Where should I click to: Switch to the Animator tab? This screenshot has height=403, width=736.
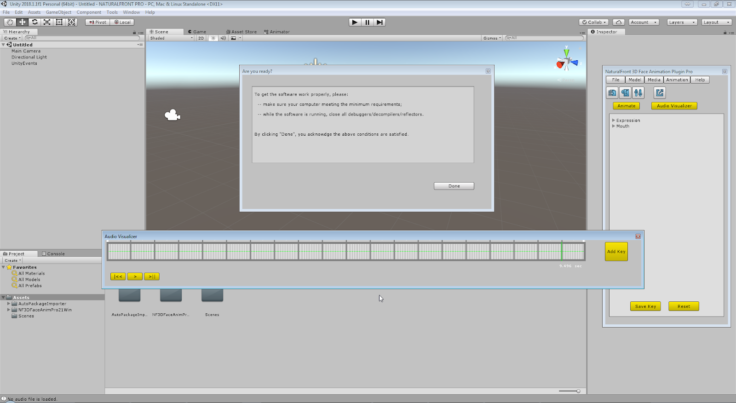pyautogui.click(x=277, y=32)
